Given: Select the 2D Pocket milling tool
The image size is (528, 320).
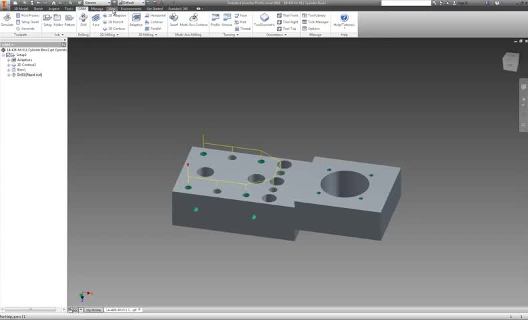Looking at the screenshot, I should click(113, 22).
